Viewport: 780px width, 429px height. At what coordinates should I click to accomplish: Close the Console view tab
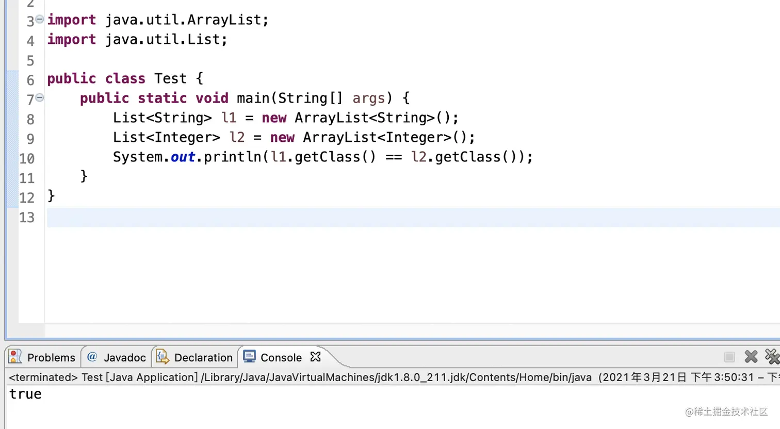point(315,356)
